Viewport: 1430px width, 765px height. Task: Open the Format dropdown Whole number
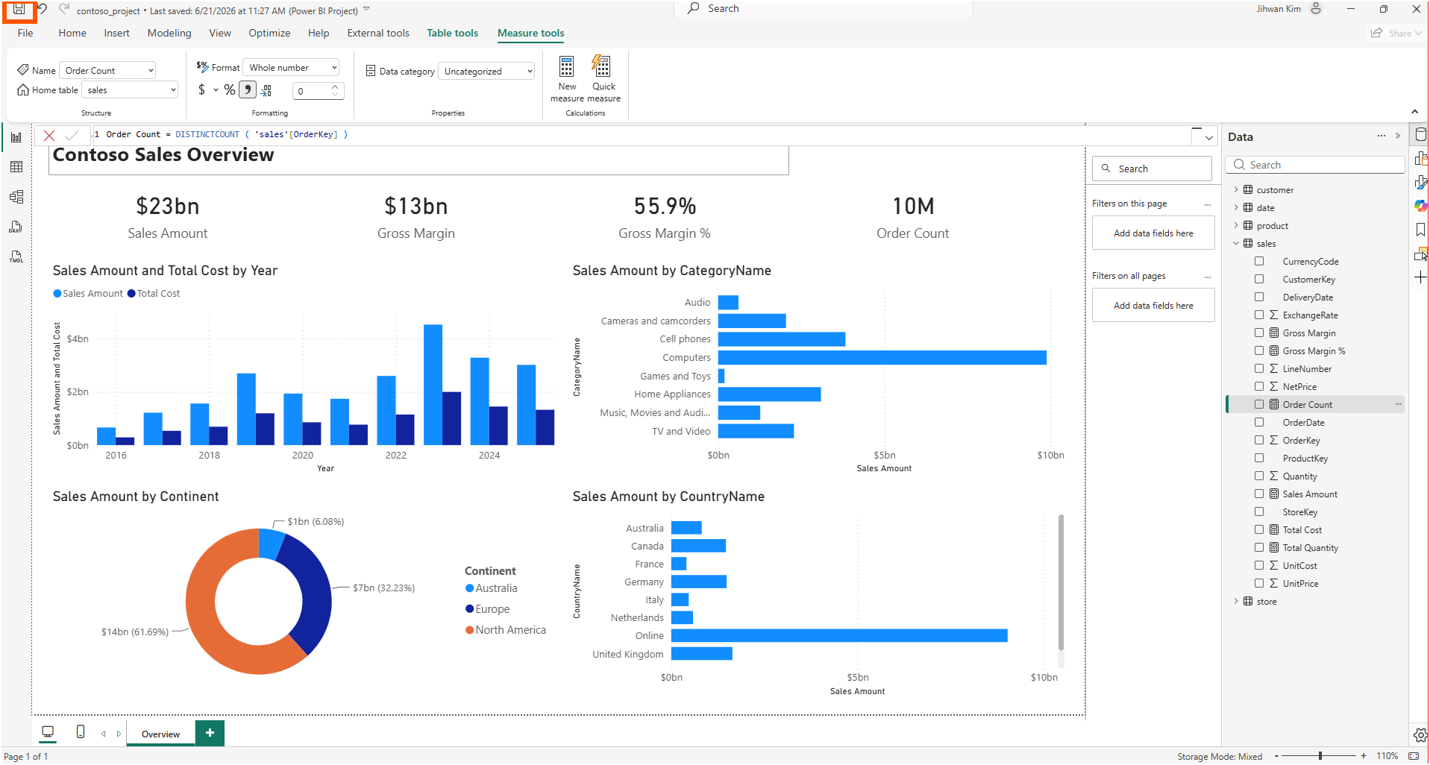point(292,68)
